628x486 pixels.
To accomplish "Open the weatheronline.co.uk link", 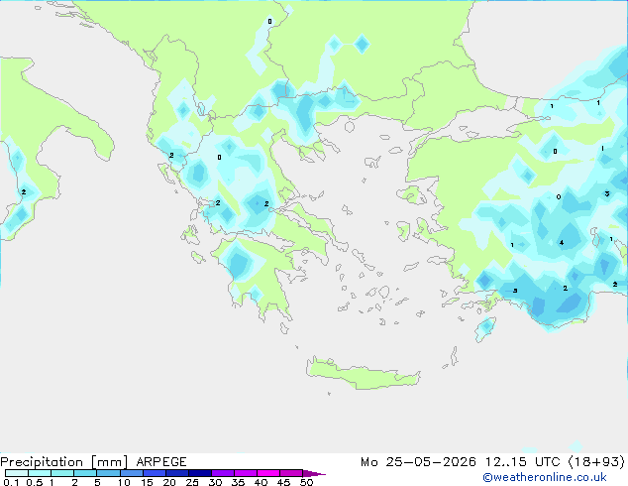I will coord(545,477).
